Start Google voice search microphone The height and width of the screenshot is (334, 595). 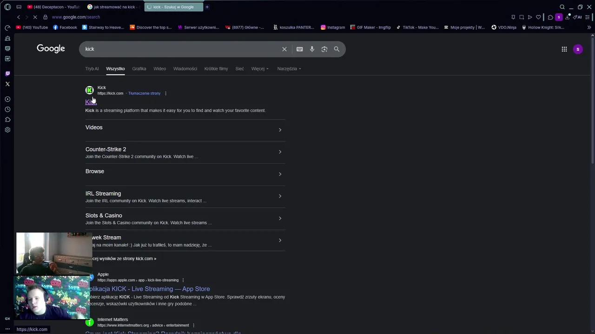(312, 49)
